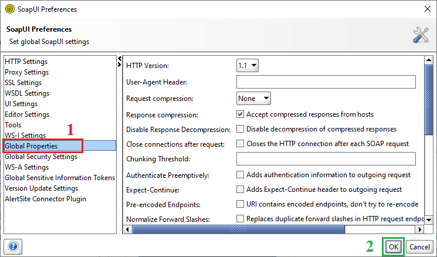Collapse the left settings pane using left arrow
Screen dimensions: 437x257
(120, 59)
